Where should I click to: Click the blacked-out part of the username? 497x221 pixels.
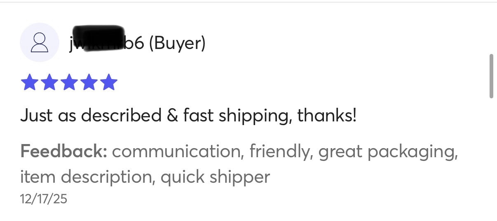click(99, 38)
